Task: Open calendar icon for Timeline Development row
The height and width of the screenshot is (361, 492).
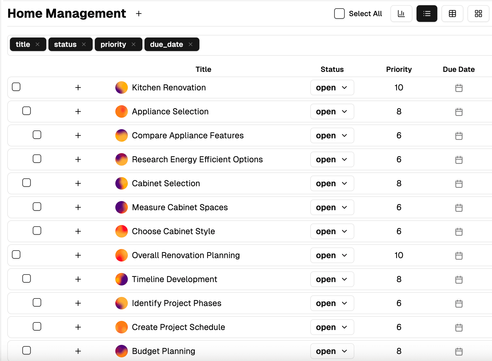Action: (x=459, y=279)
